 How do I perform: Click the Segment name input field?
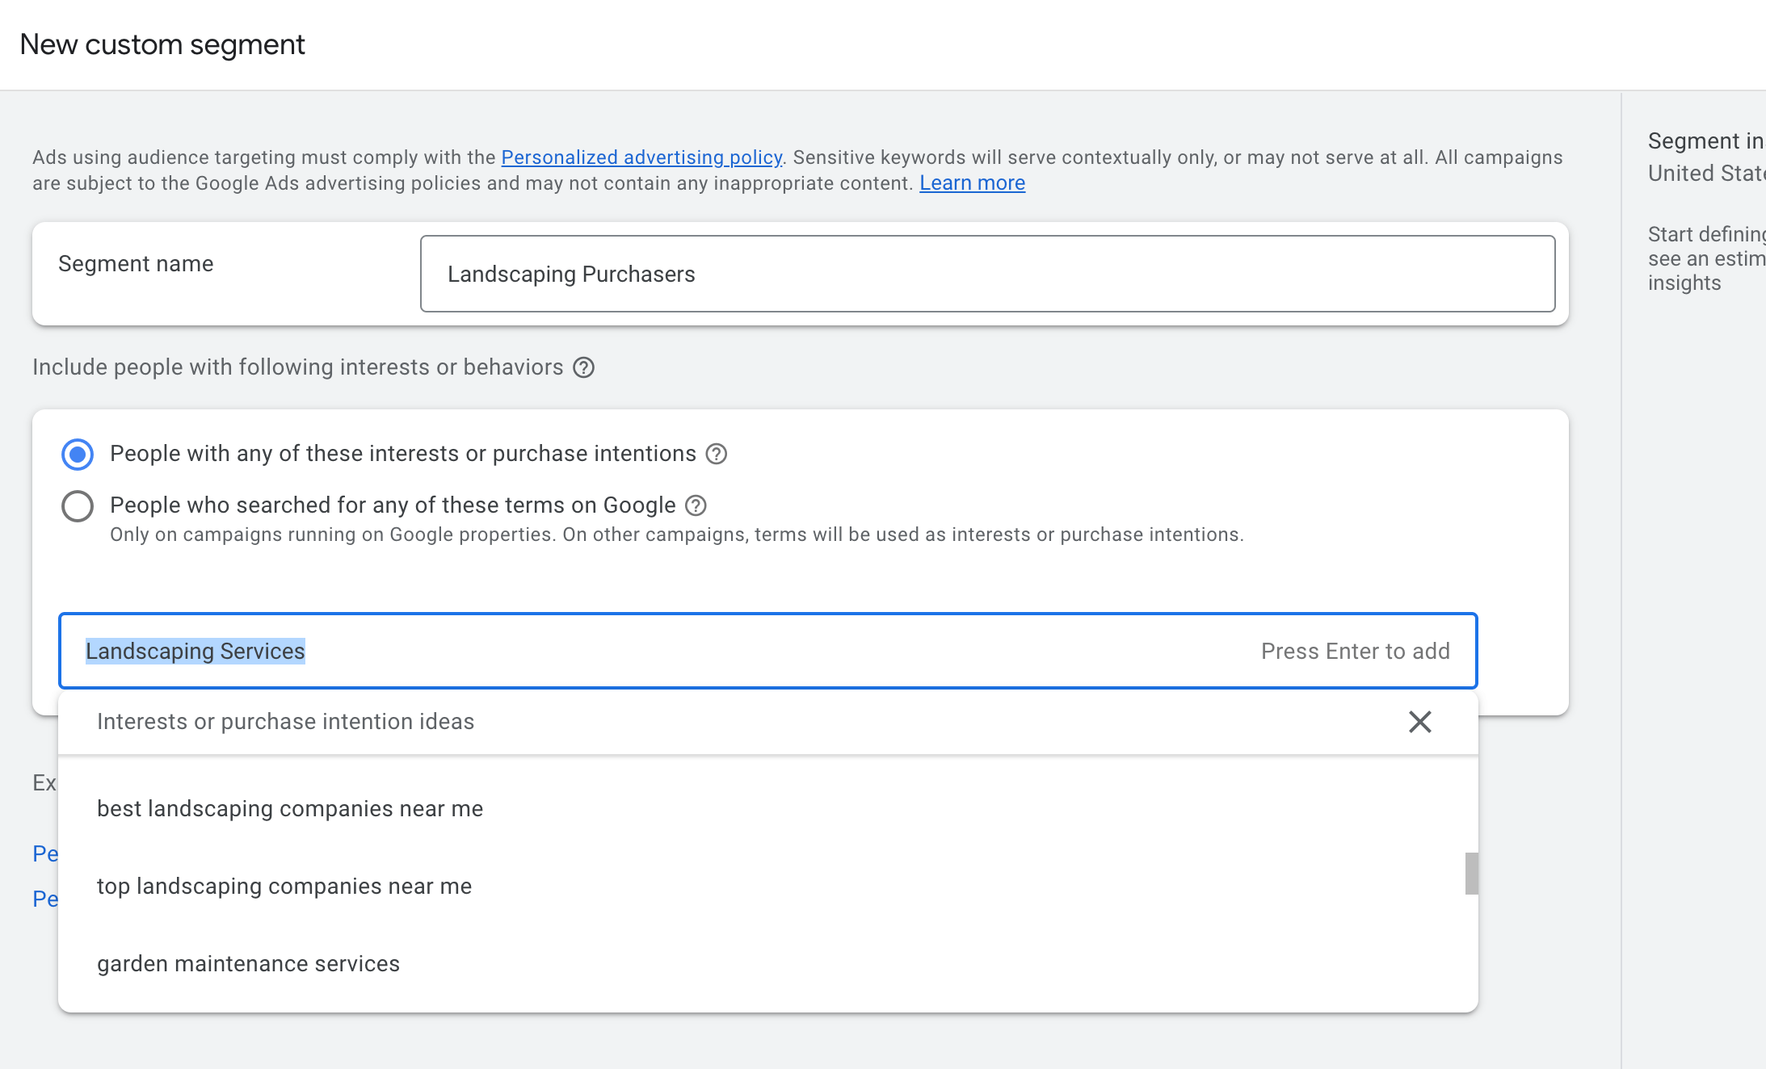(x=987, y=274)
